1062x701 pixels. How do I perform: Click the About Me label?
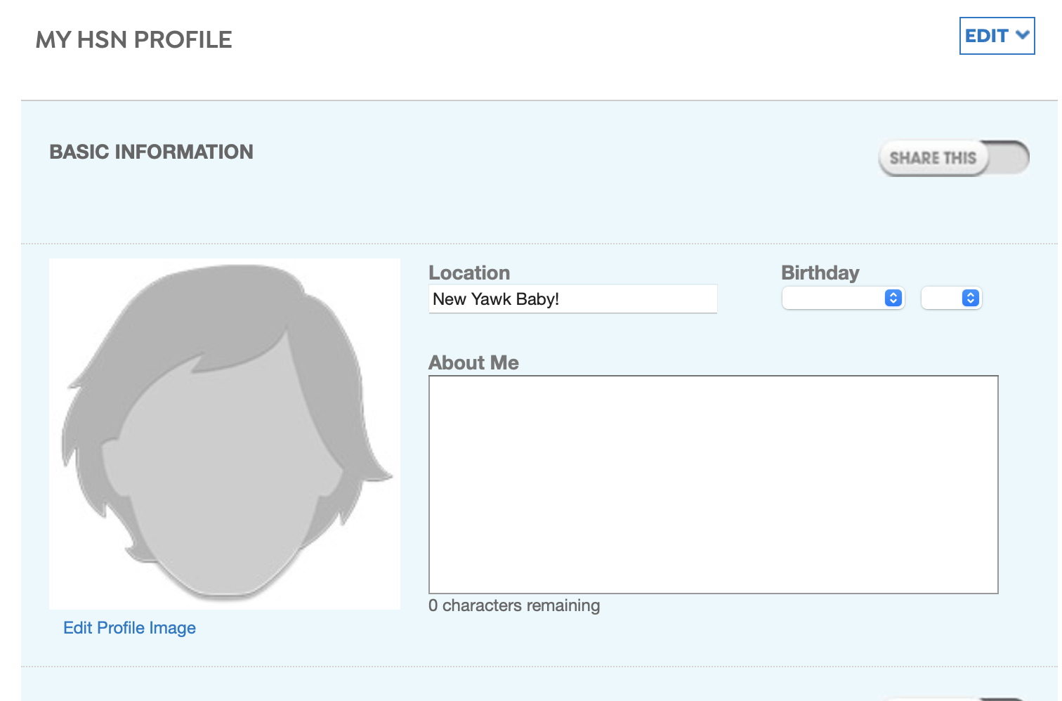[x=473, y=362]
